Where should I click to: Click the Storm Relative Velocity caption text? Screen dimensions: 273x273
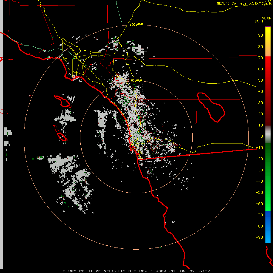[x=136, y=271]
